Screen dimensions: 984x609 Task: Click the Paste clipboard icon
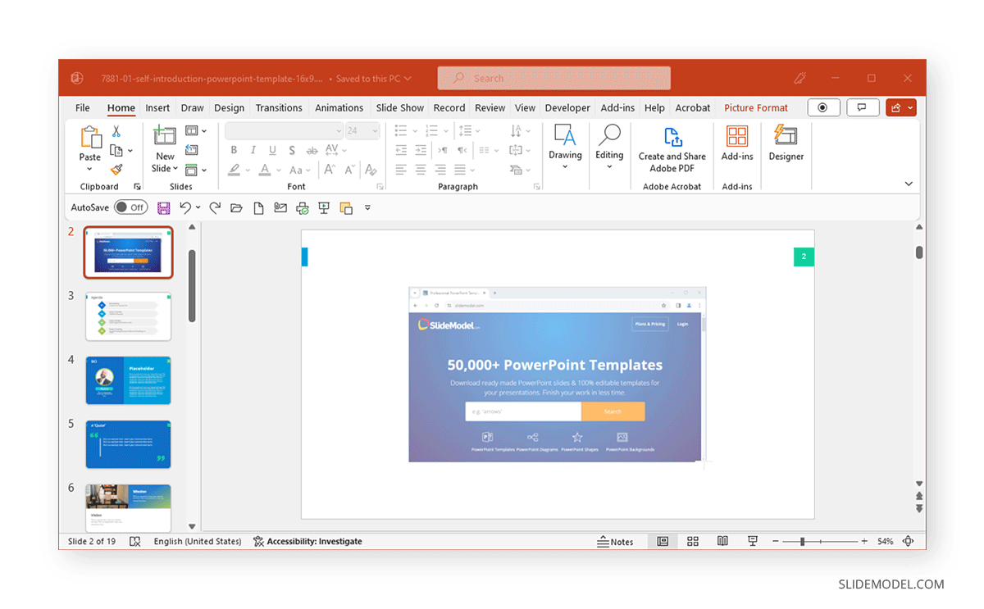tap(90, 138)
